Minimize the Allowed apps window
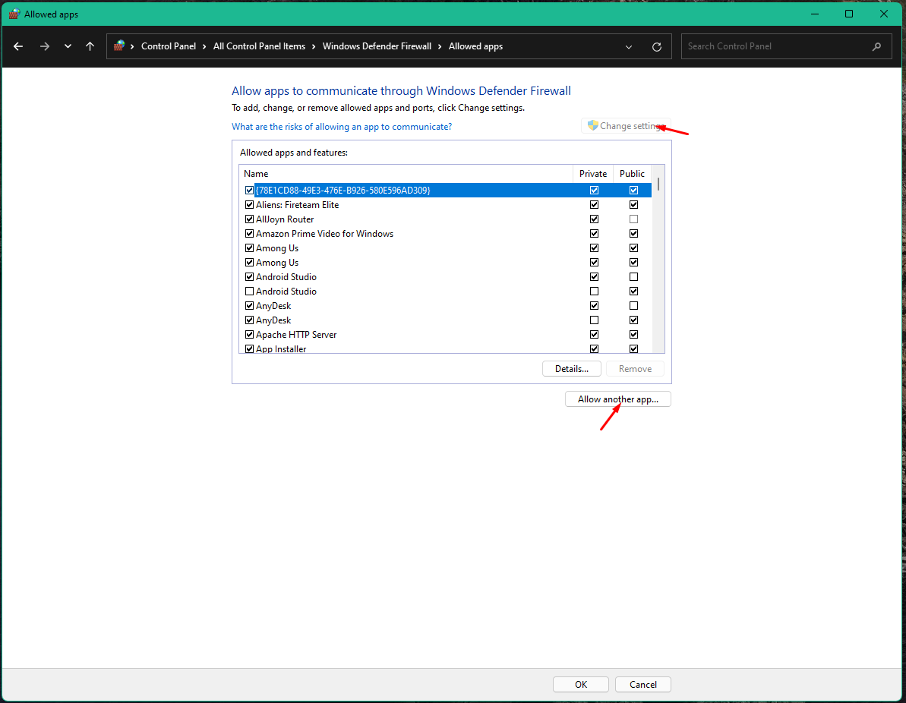This screenshot has height=703, width=906. [815, 14]
